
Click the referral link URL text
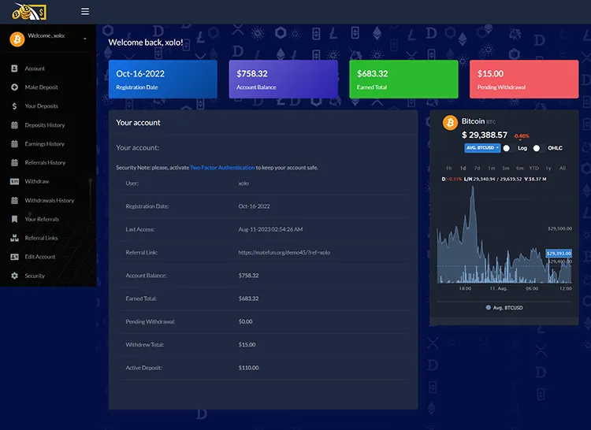pyautogui.click(x=284, y=252)
